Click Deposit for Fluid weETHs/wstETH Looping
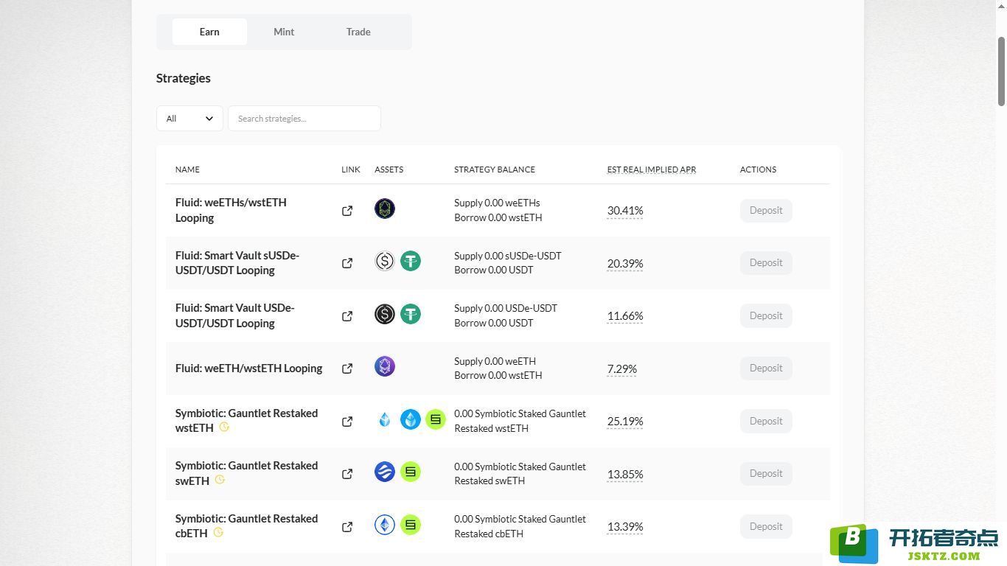This screenshot has width=1007, height=566. (x=766, y=211)
